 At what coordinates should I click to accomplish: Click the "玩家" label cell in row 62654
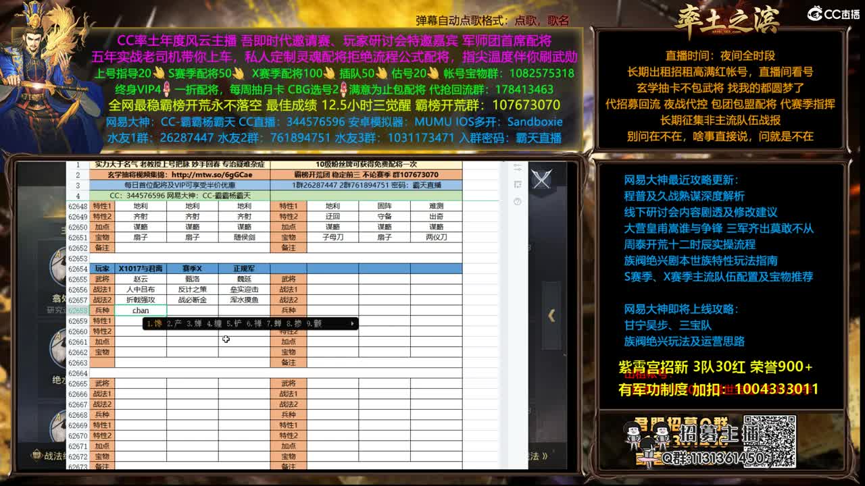[x=102, y=269]
